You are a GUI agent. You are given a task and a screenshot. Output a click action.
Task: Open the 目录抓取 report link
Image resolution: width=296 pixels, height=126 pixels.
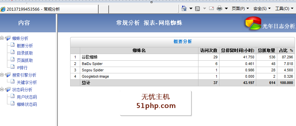click(25, 53)
